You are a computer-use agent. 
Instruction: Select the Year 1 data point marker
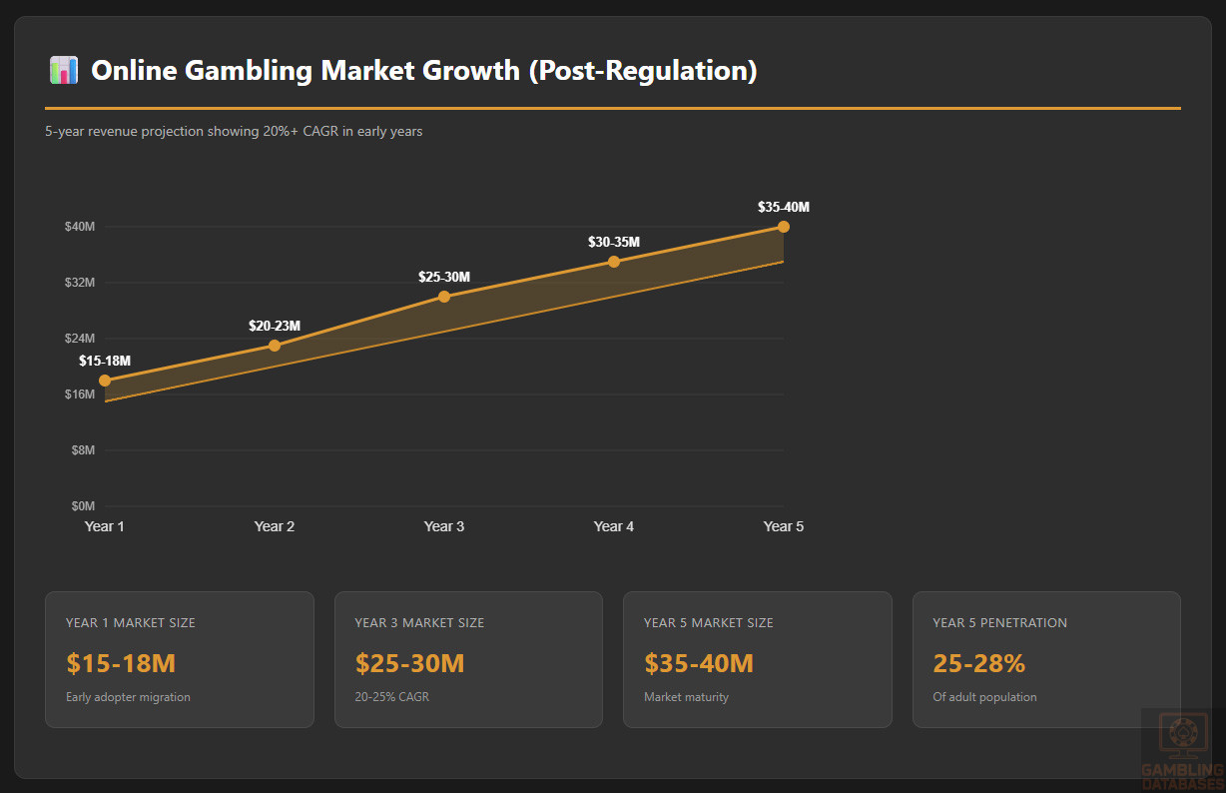[105, 381]
